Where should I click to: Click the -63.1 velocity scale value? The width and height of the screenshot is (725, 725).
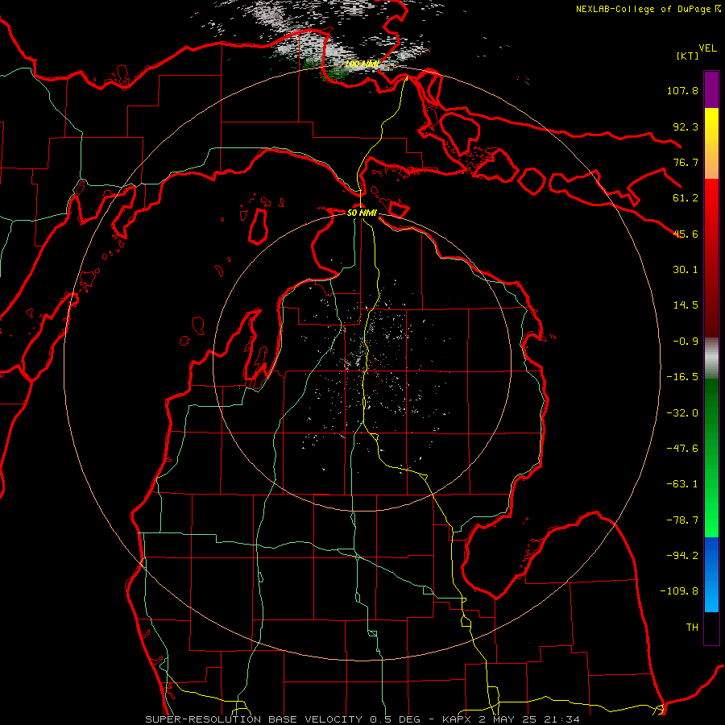[682, 484]
